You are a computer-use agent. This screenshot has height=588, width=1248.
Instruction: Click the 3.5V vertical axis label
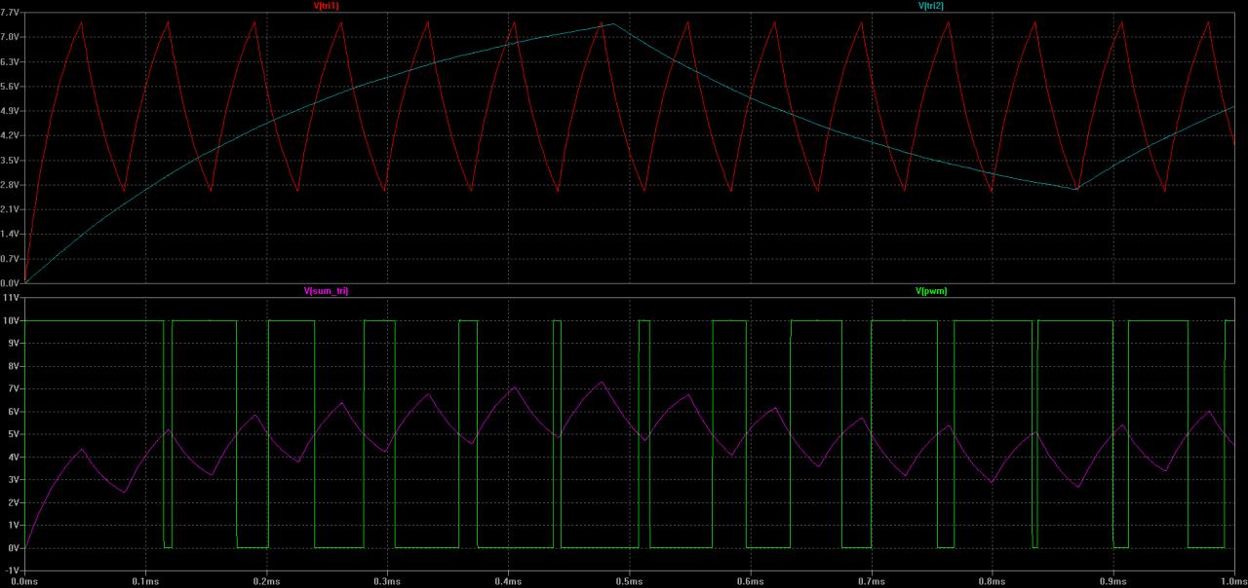click(x=11, y=160)
